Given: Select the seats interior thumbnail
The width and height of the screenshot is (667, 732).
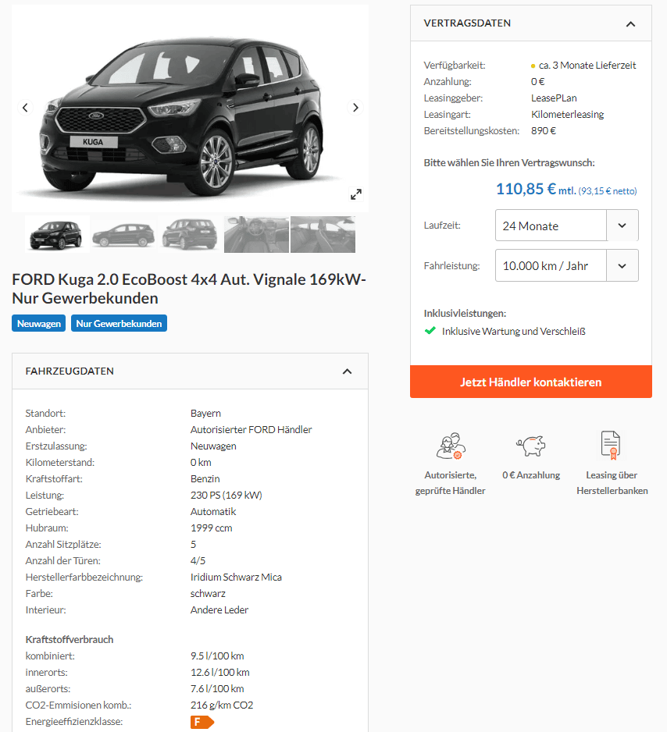Looking at the screenshot, I should (323, 234).
